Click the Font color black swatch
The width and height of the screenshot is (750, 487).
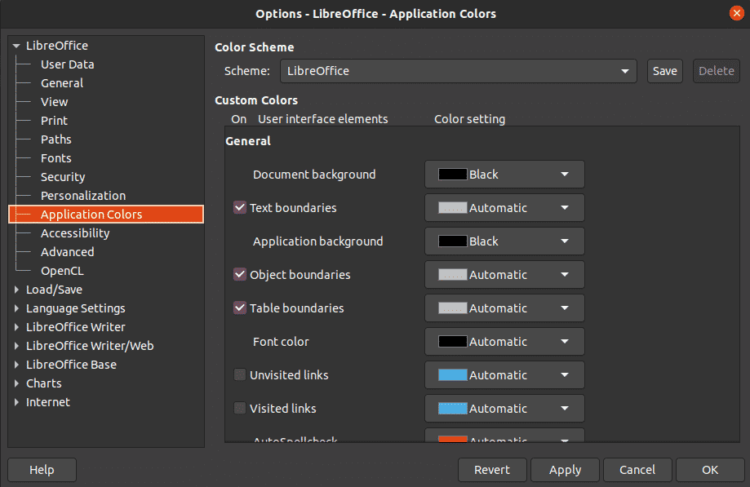point(453,342)
